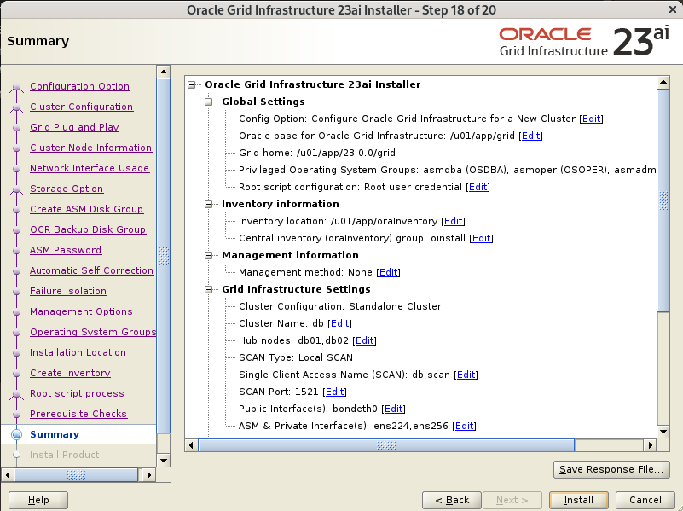
Task: Click the Root script process step marker icon
Action: coord(16,394)
